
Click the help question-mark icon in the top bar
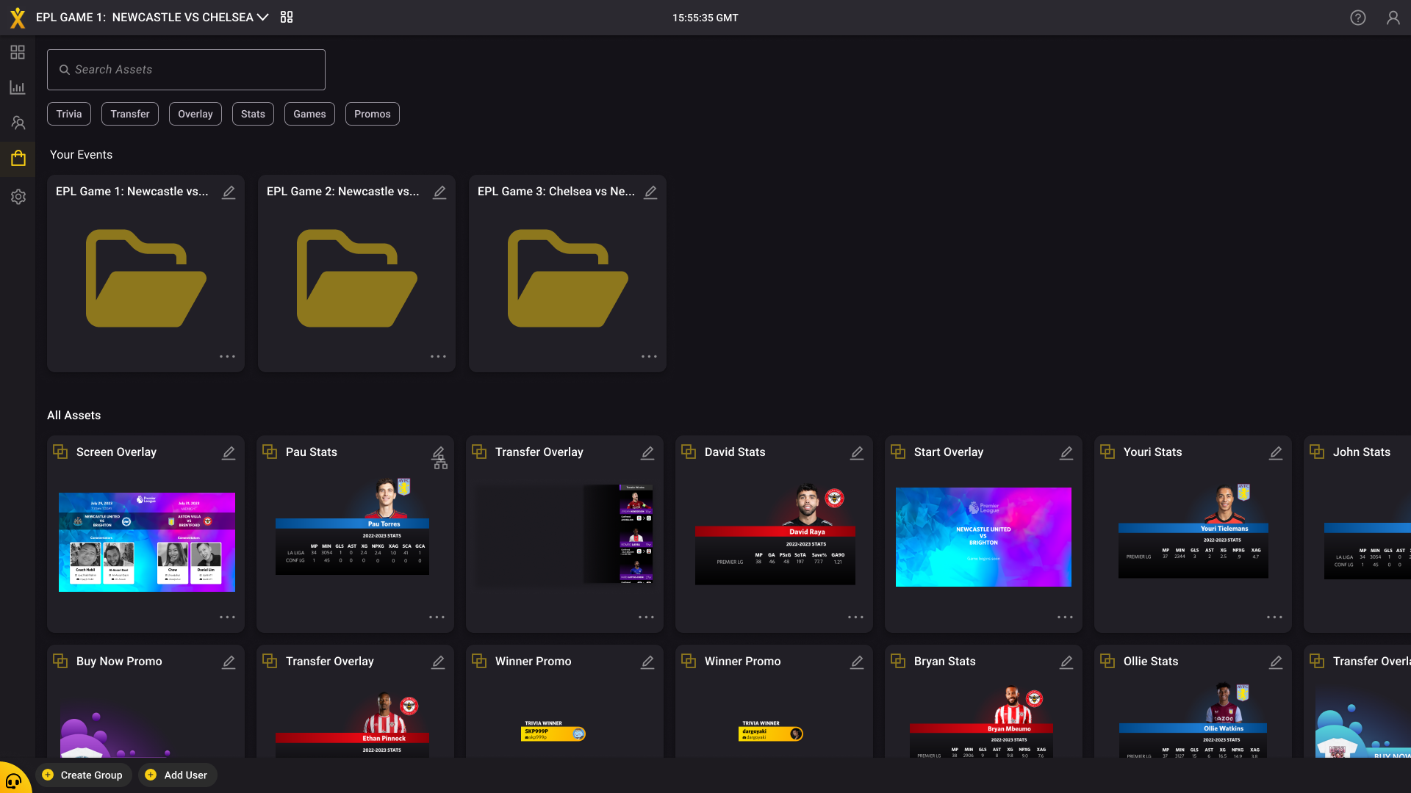(x=1357, y=17)
